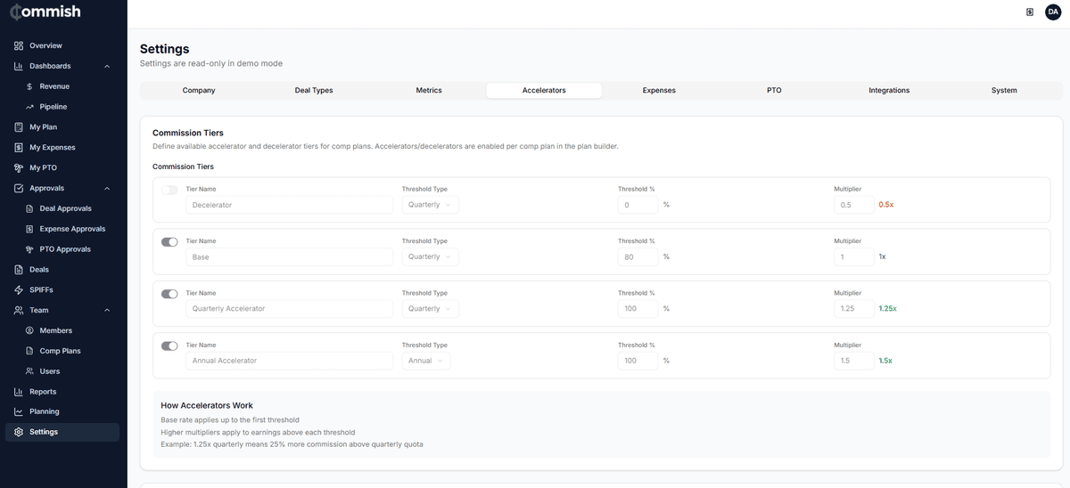This screenshot has height=488, width=1070.
Task: Toggle the Base tier switch
Action: (x=169, y=241)
